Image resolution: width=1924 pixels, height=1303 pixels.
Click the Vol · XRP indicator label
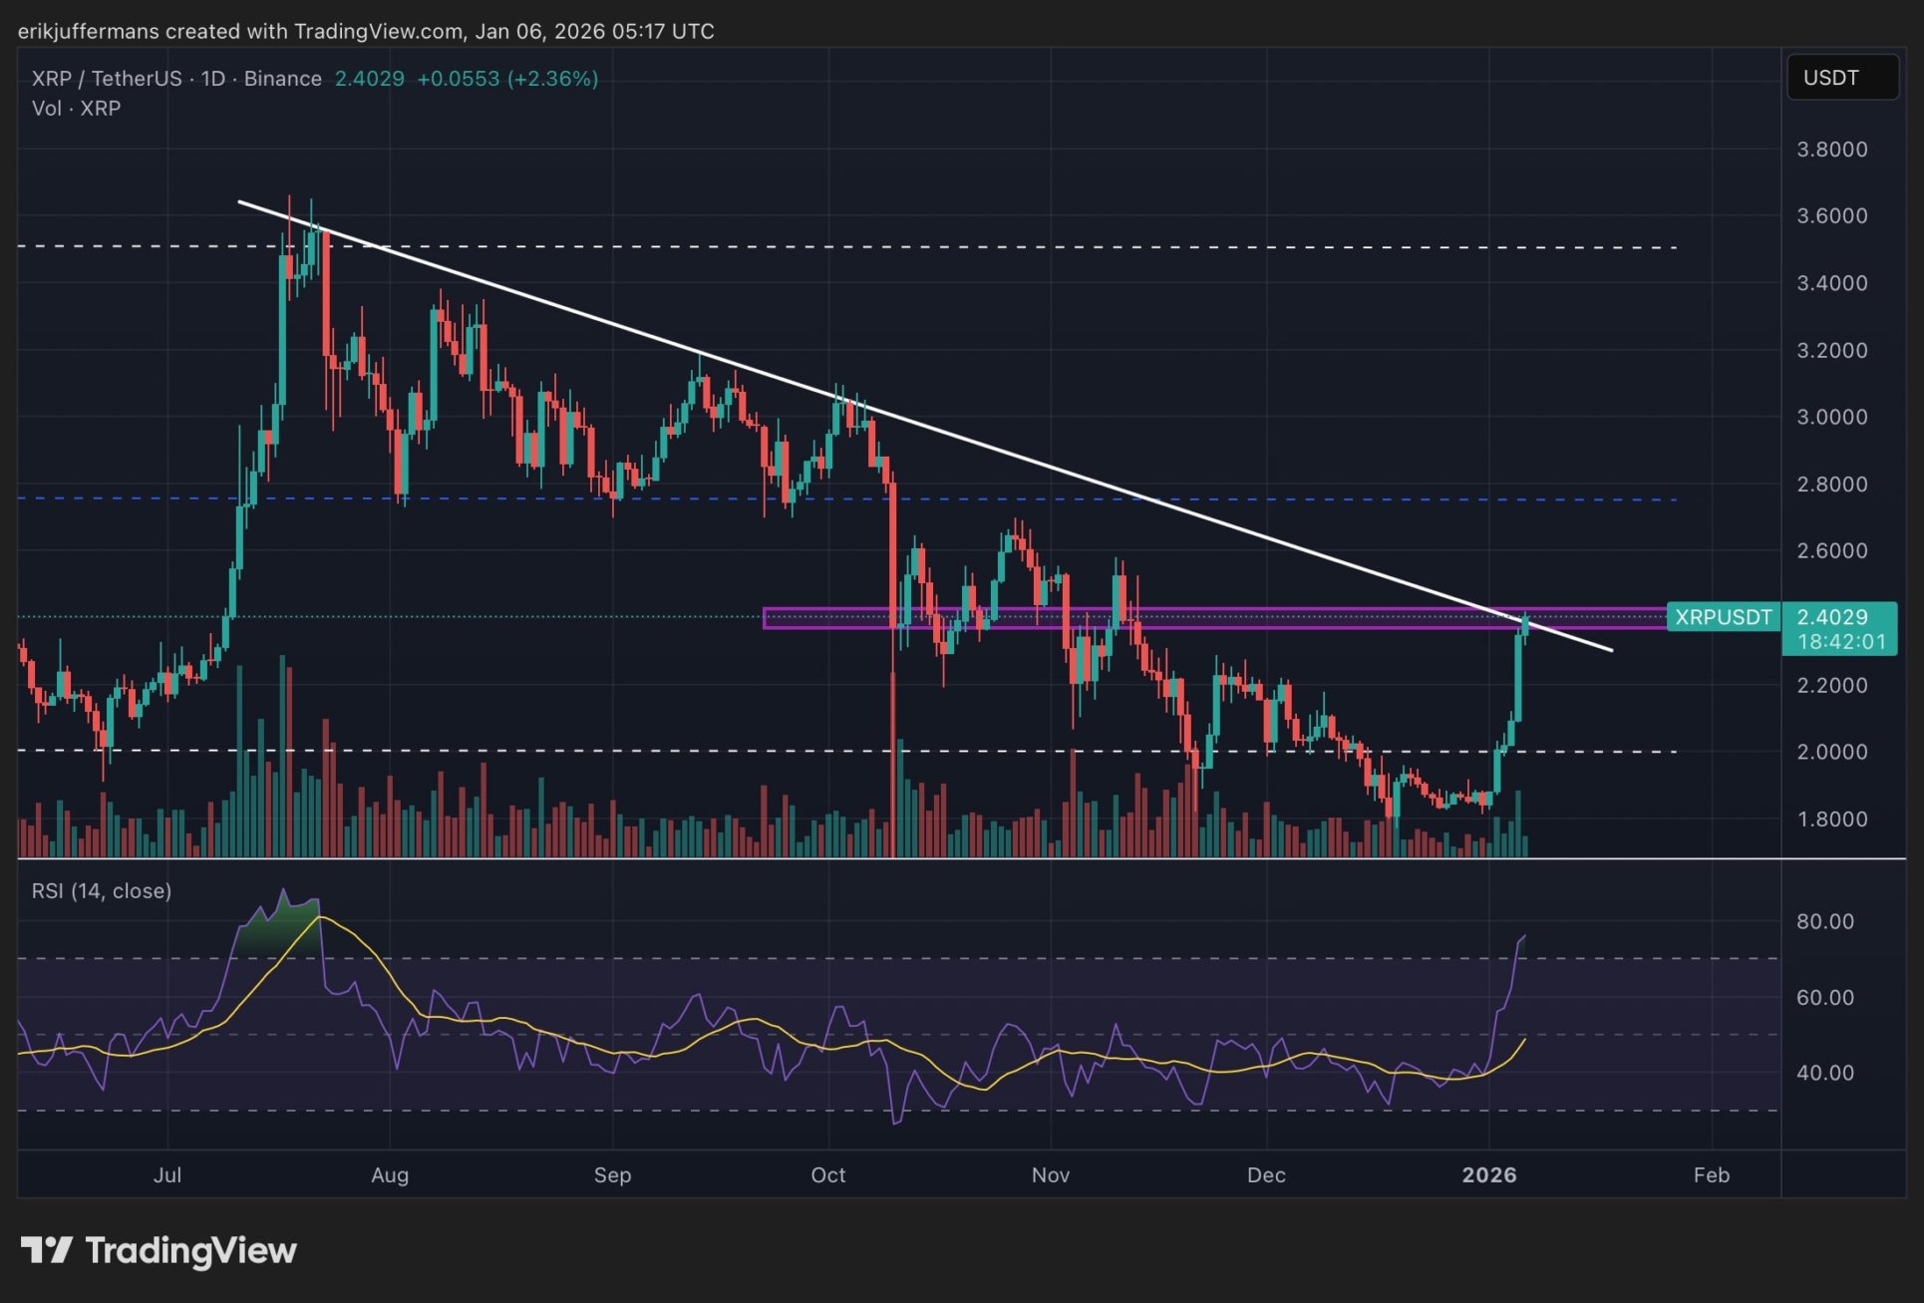point(76,109)
